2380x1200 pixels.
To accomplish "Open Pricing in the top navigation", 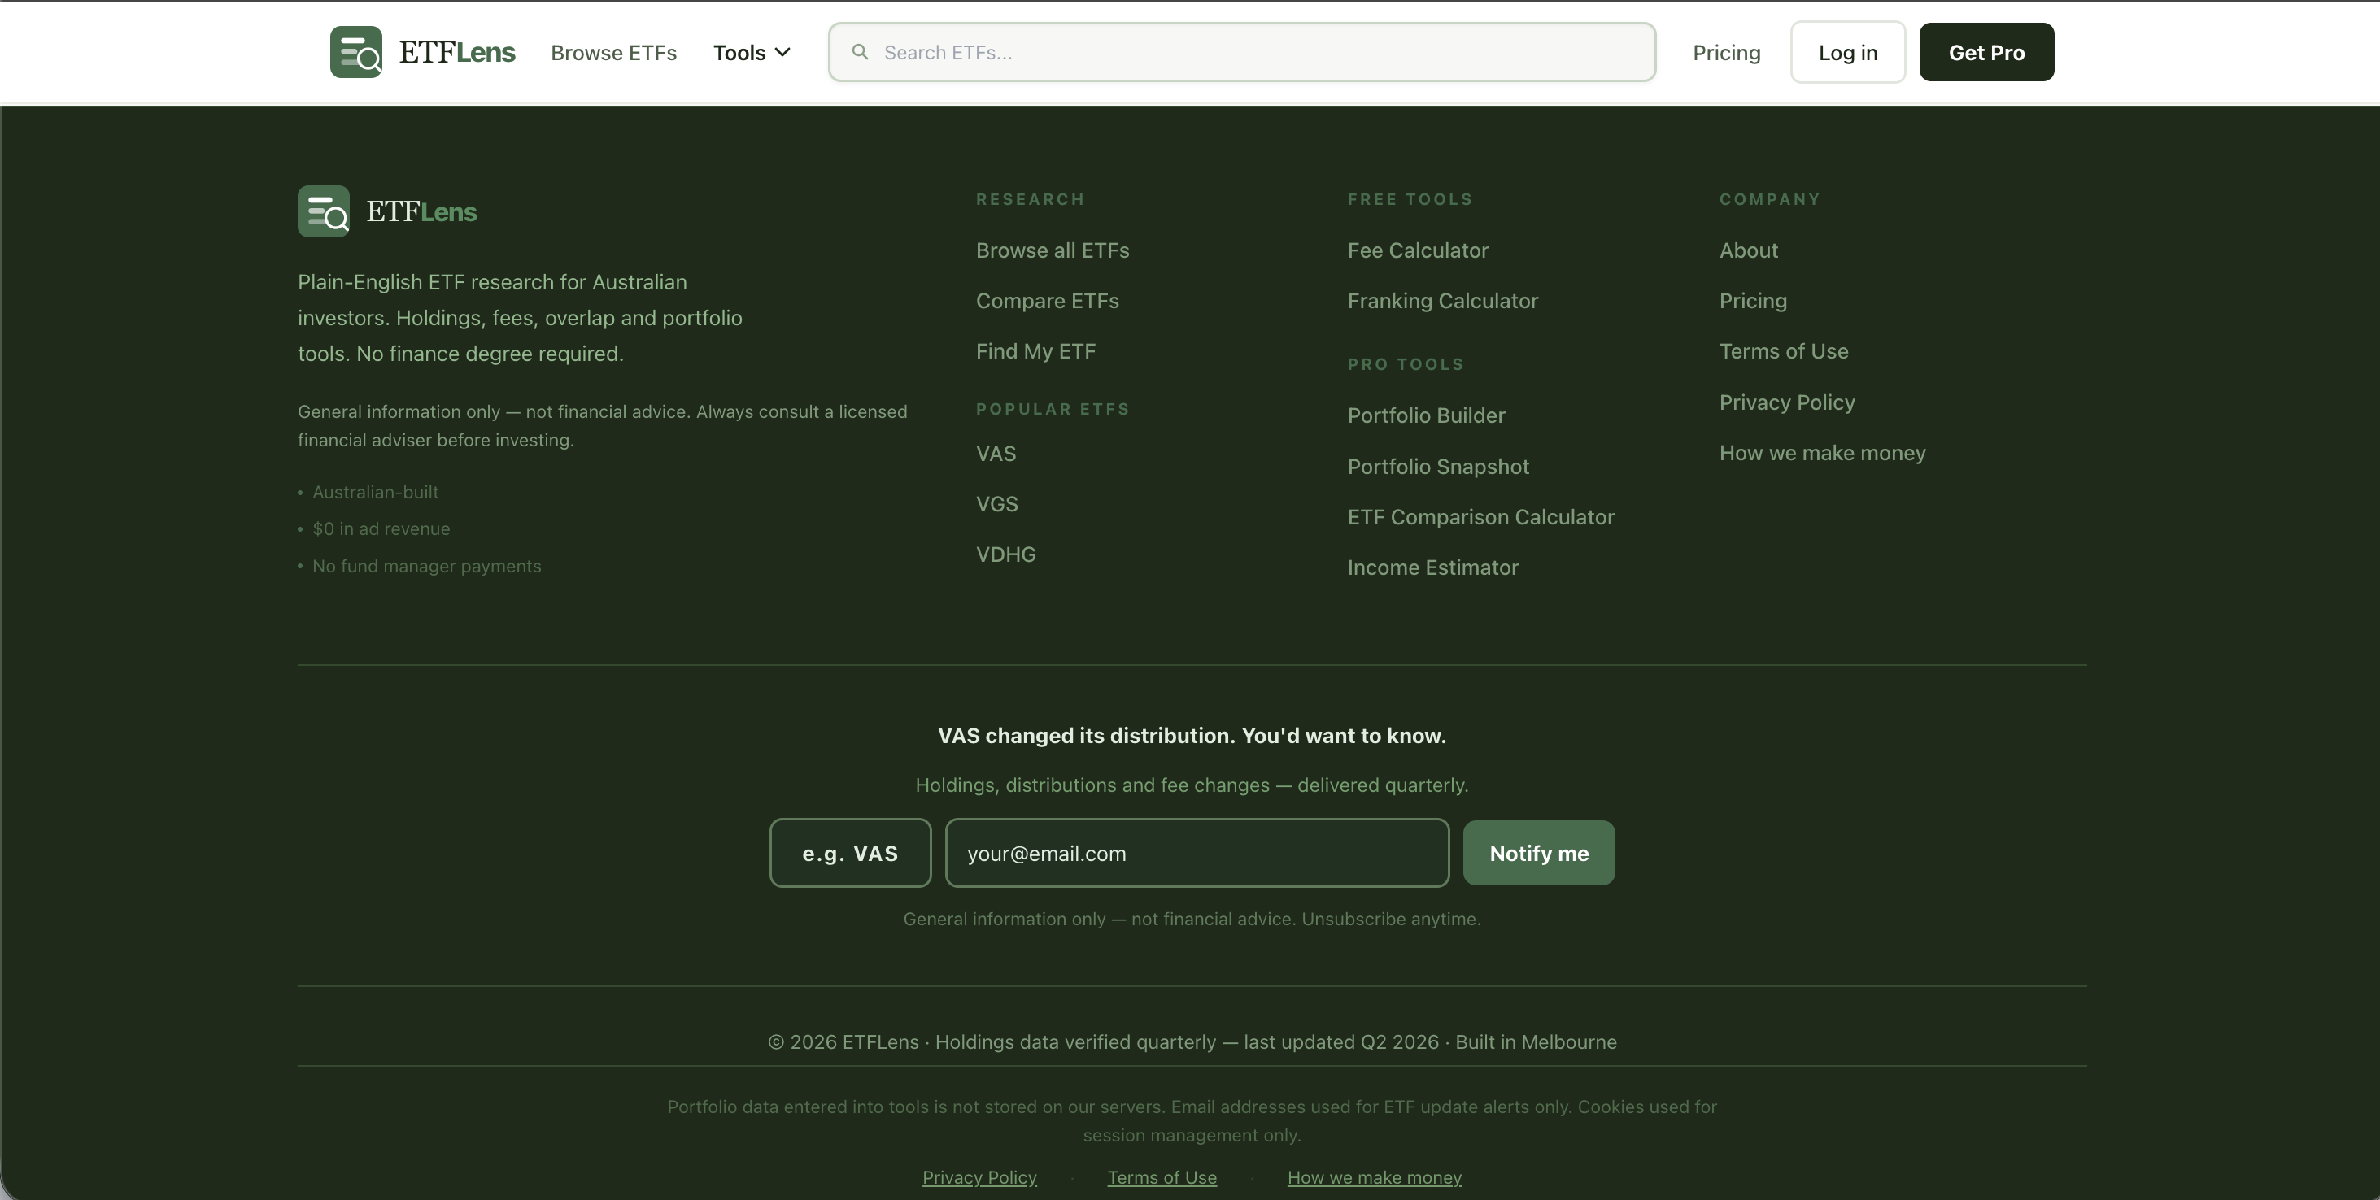I will [1726, 53].
